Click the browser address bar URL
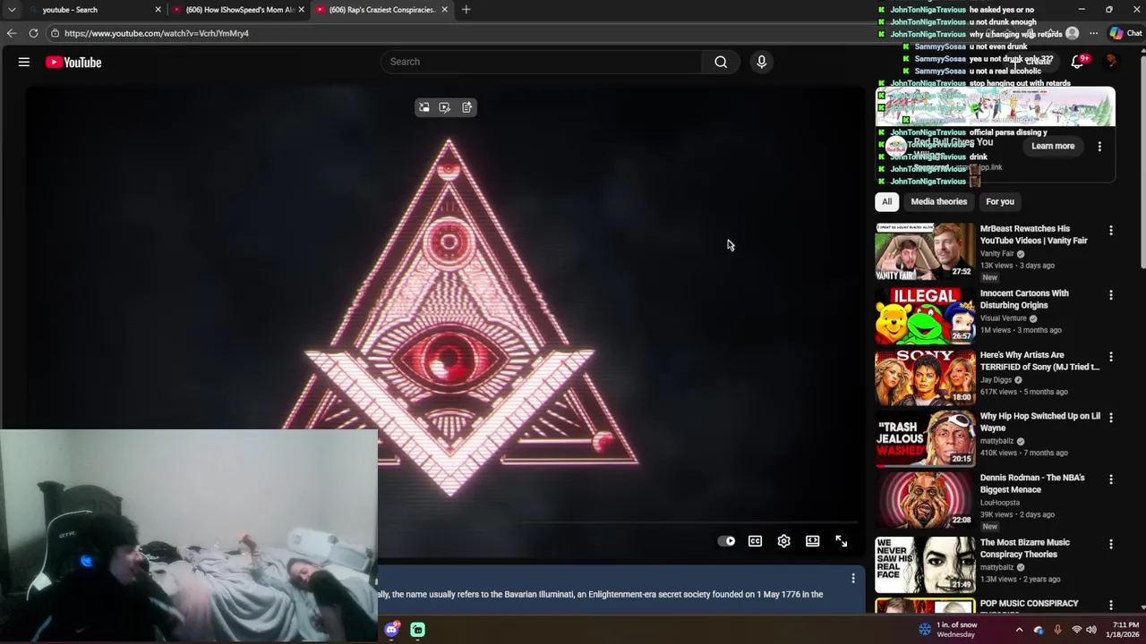 point(156,33)
